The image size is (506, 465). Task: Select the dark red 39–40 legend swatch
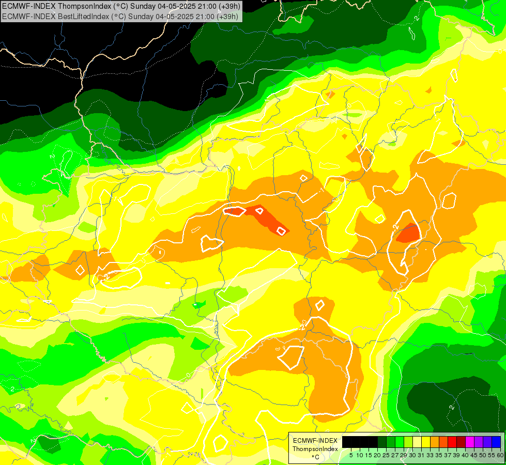[461, 442]
